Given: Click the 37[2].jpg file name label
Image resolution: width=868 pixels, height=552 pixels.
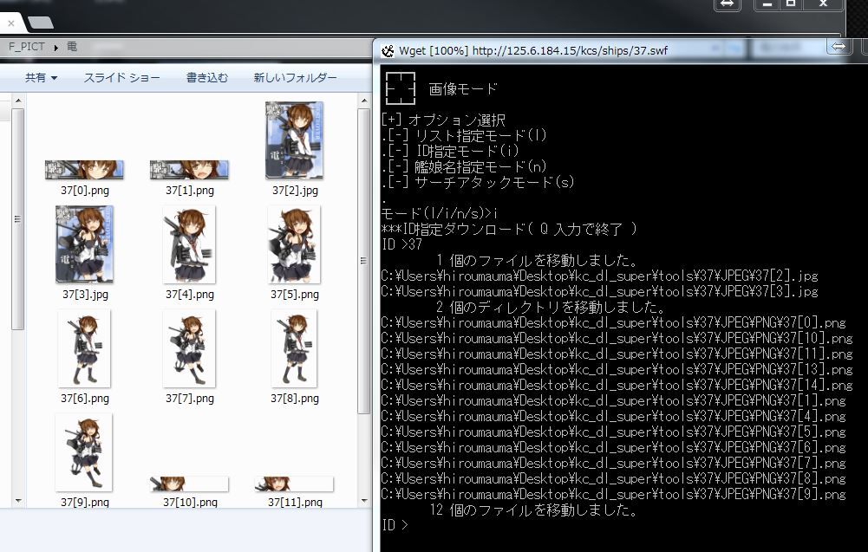Looking at the screenshot, I should coord(295,191).
